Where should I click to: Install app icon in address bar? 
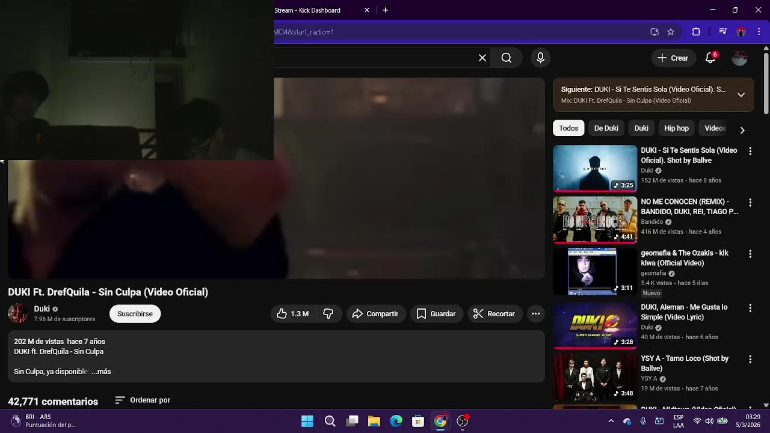tap(654, 32)
